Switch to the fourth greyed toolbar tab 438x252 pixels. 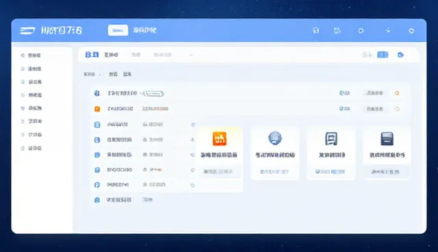click(x=163, y=55)
